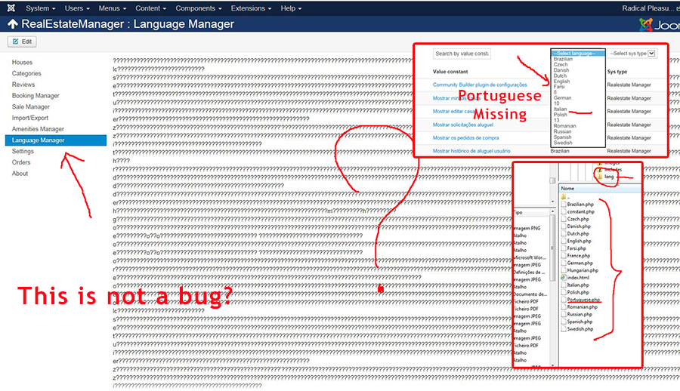Open Sale Manager in the sidebar

(x=31, y=106)
